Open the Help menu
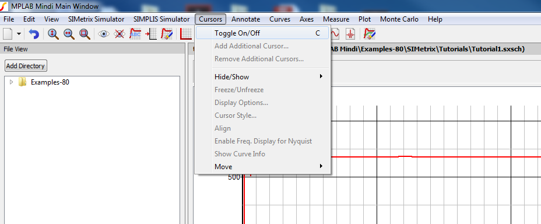541x224 pixels. pyautogui.click(x=435, y=19)
